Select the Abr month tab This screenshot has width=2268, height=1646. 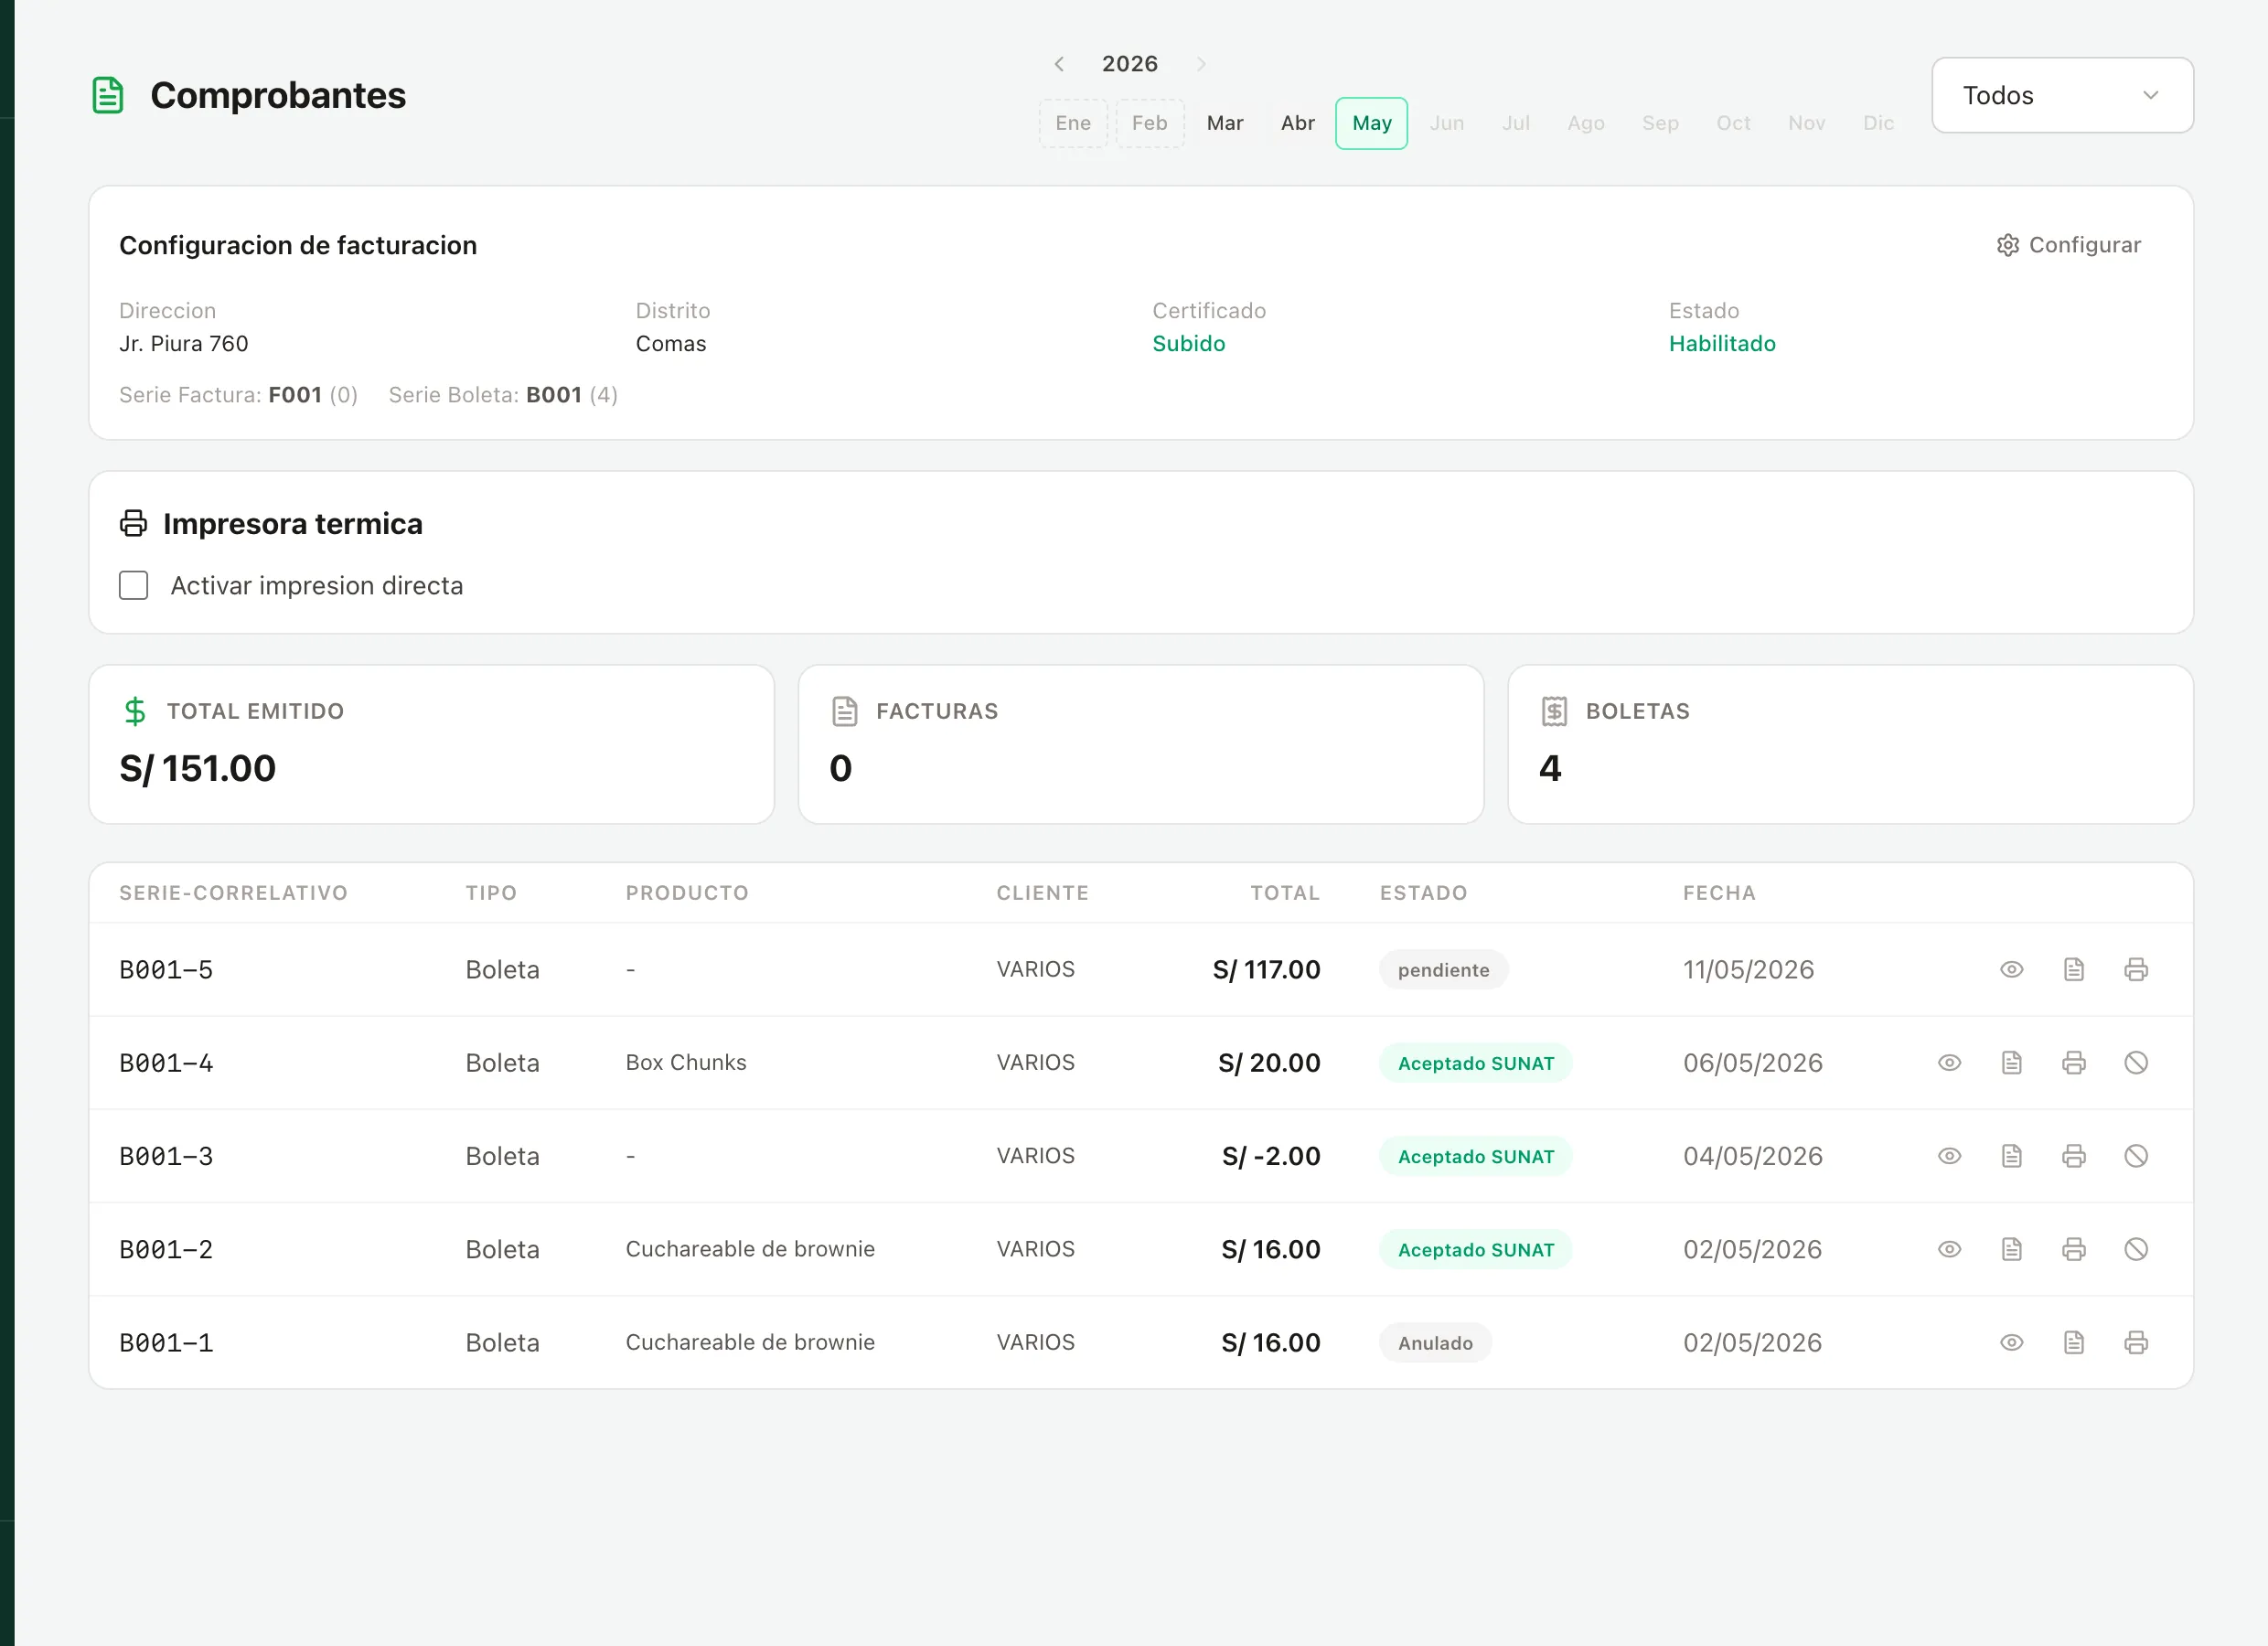(1297, 123)
